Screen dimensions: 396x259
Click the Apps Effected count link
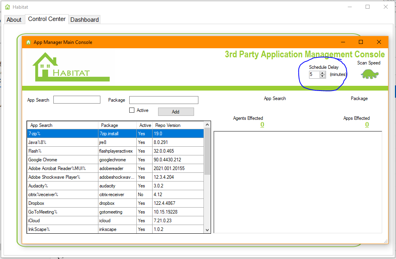(x=367, y=125)
